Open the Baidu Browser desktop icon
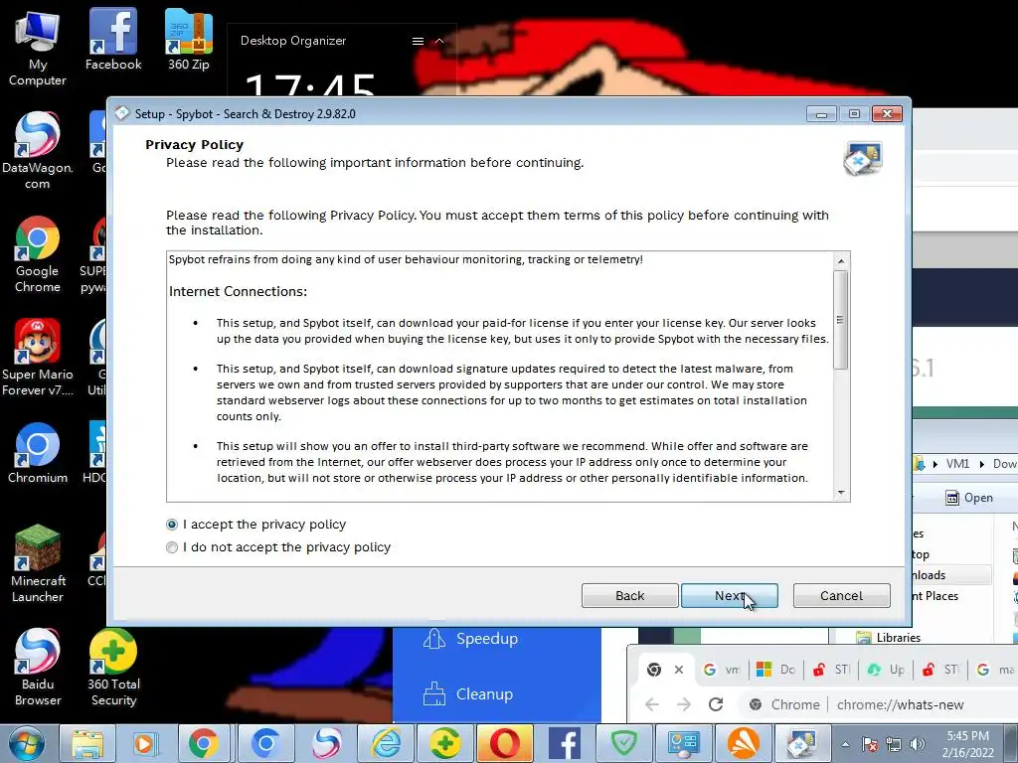 click(x=37, y=667)
